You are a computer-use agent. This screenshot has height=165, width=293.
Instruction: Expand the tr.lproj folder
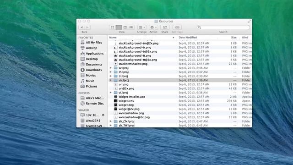[110, 76]
